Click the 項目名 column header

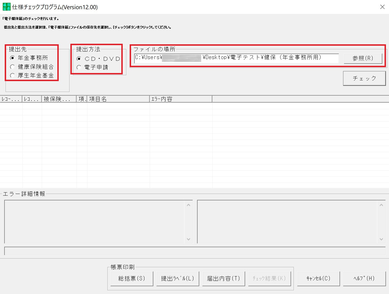point(118,99)
